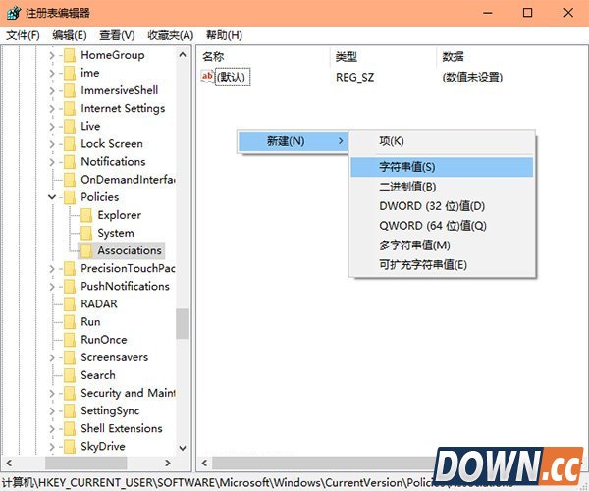Image resolution: width=589 pixels, height=491 pixels.
Task: Expand the ImmersiveShell key
Action: click(52, 91)
